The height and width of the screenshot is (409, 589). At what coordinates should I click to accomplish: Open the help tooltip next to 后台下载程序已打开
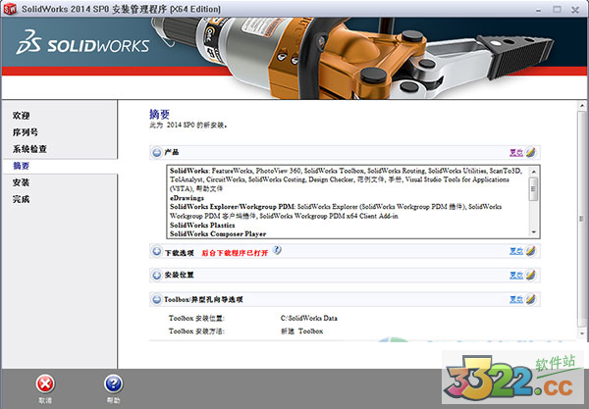tap(277, 249)
